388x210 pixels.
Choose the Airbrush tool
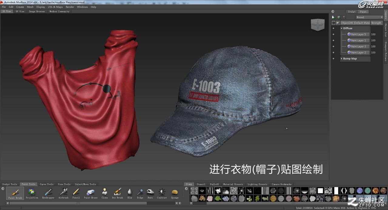click(63, 193)
